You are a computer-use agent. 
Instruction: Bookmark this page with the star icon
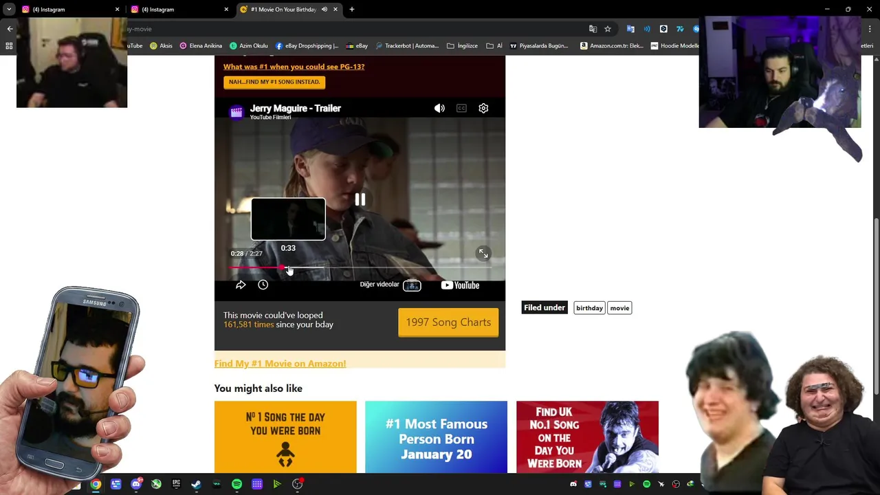click(608, 29)
